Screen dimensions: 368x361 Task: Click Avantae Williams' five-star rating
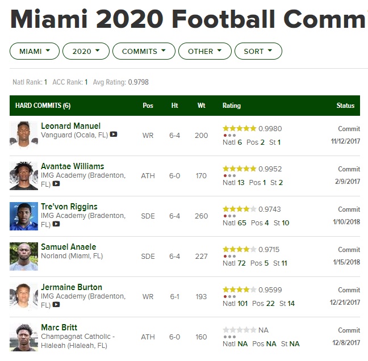[239, 169]
